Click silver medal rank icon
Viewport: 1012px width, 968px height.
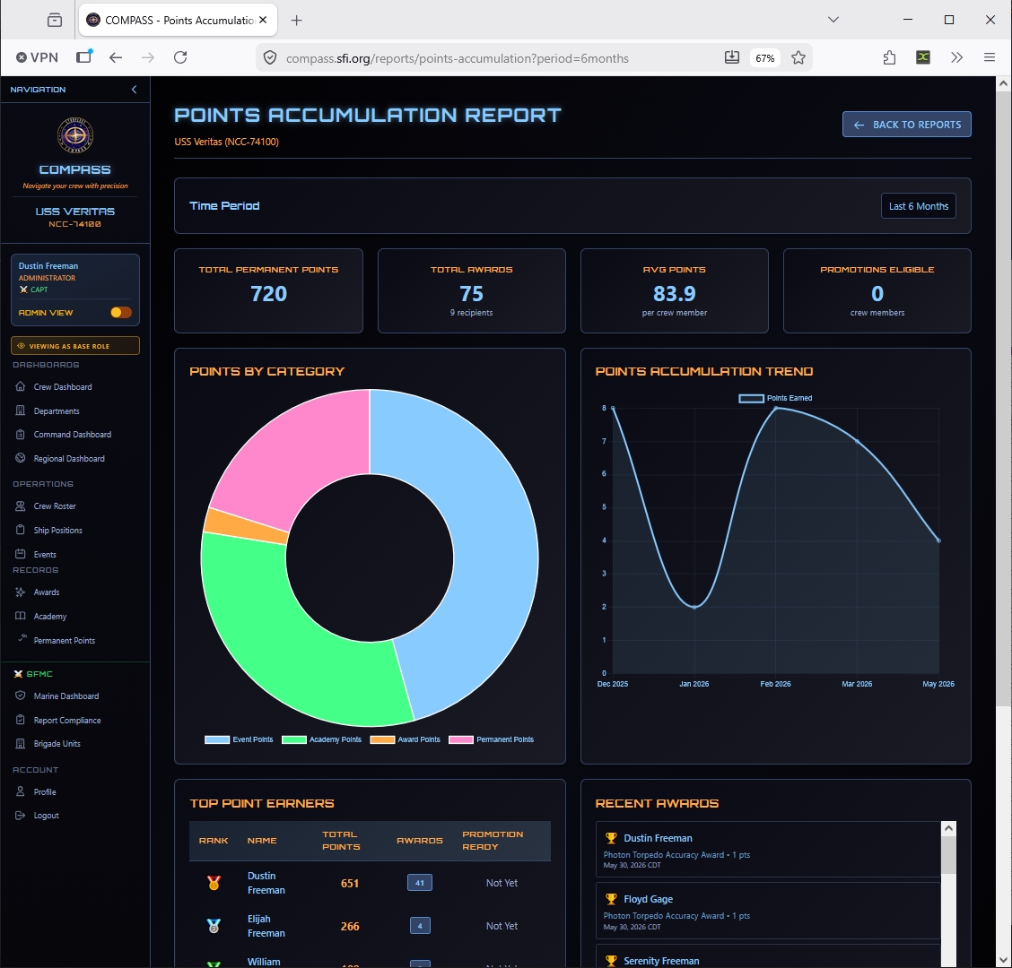point(214,926)
